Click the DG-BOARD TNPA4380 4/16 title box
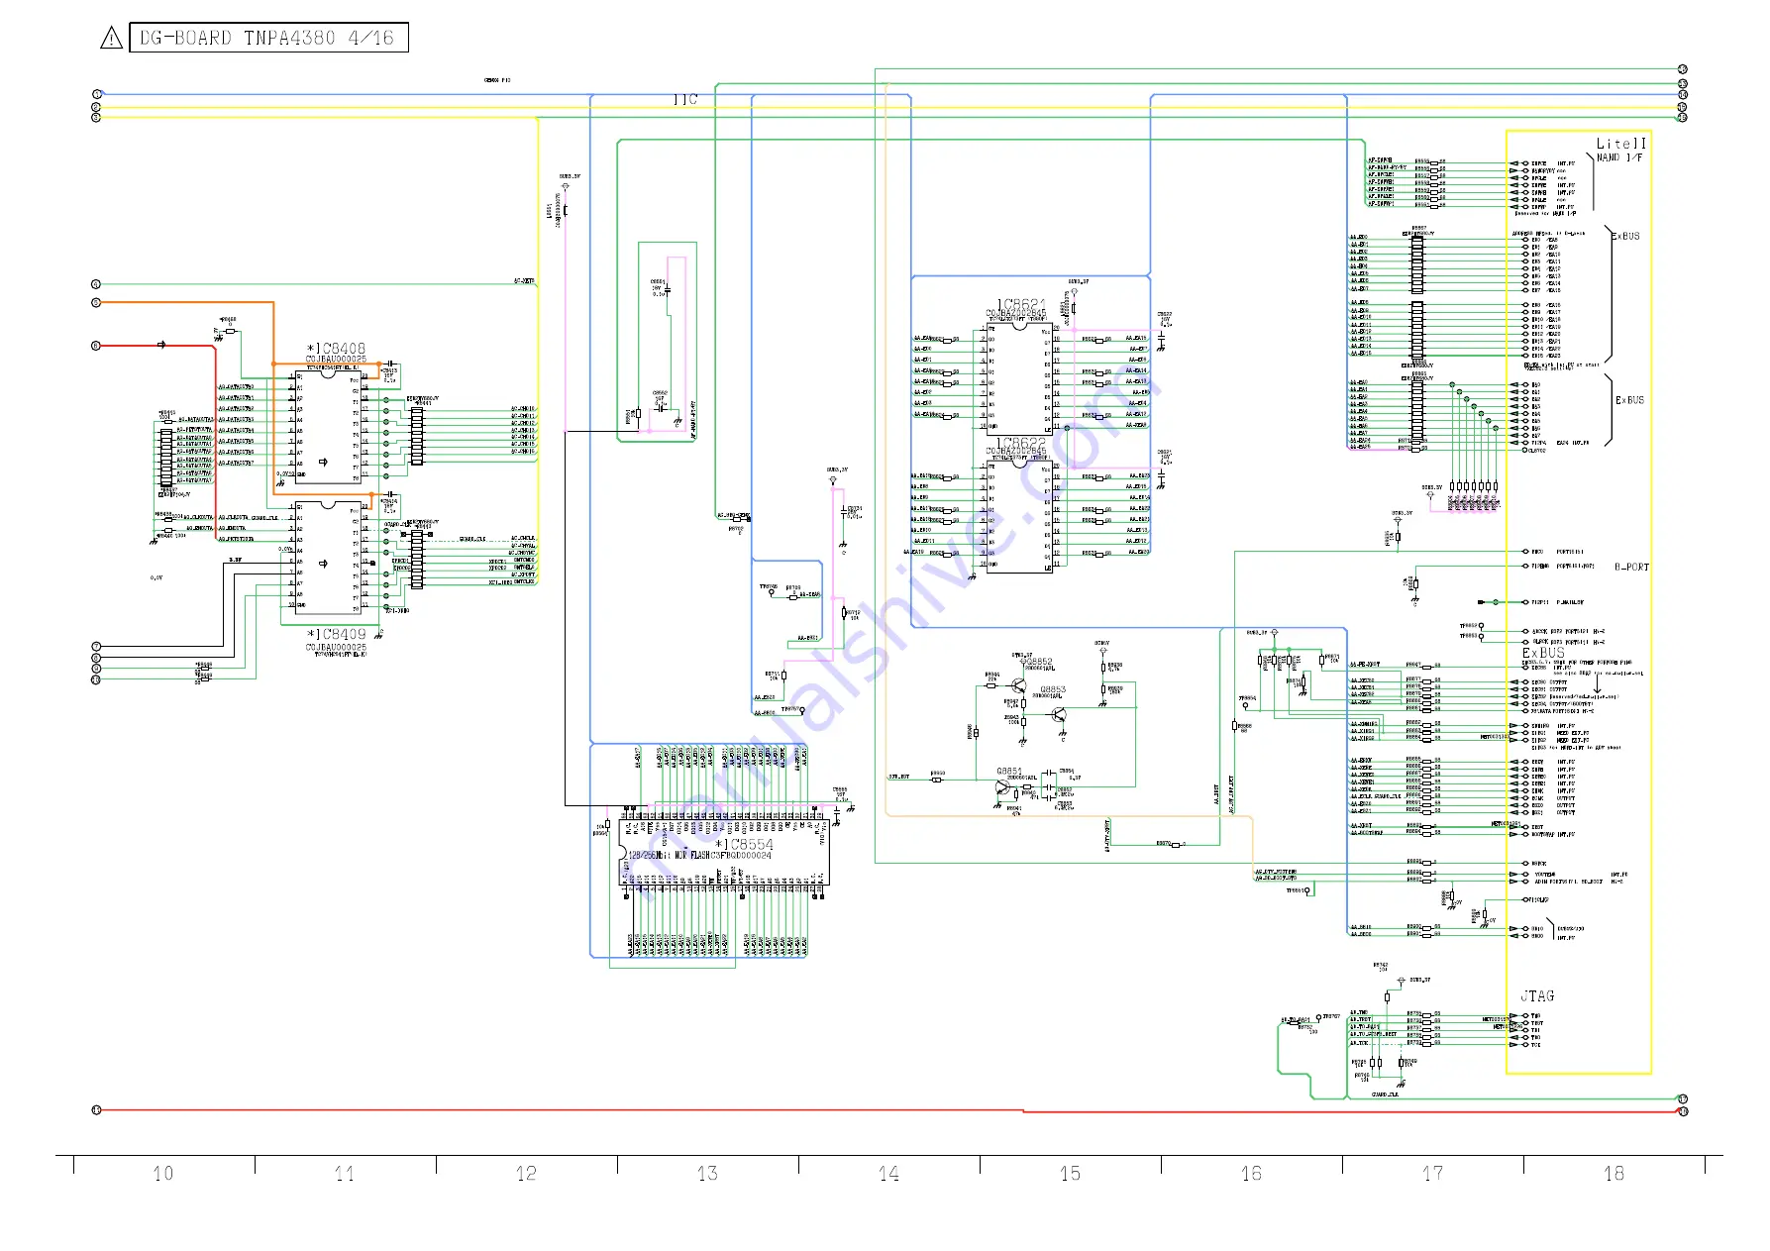 (268, 38)
